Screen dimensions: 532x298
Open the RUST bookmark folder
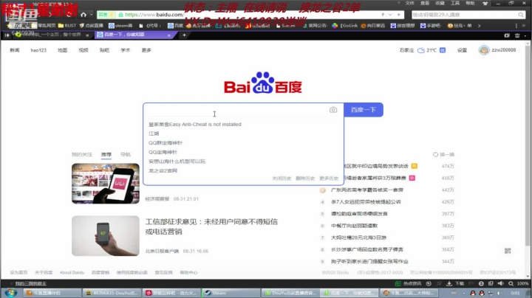click(x=67, y=25)
